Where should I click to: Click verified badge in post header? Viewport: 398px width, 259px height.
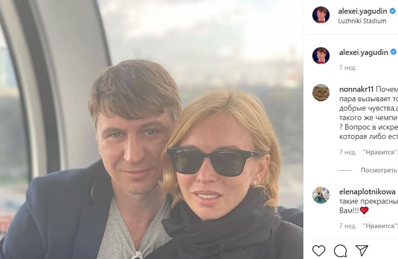coord(393,10)
